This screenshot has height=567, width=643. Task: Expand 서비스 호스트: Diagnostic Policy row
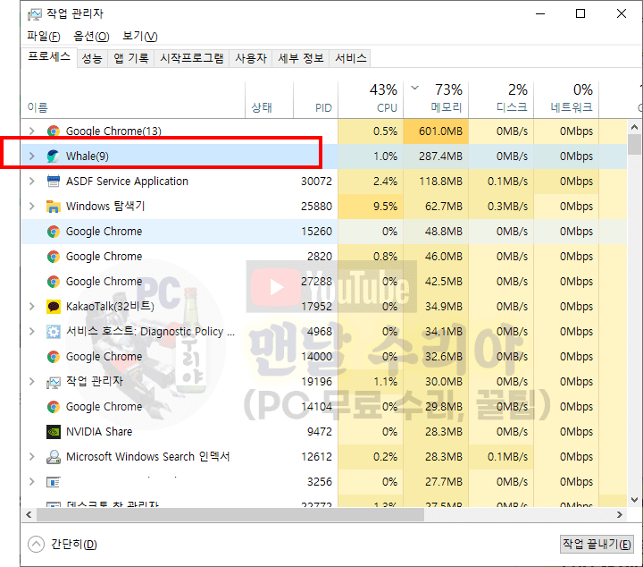(x=32, y=331)
